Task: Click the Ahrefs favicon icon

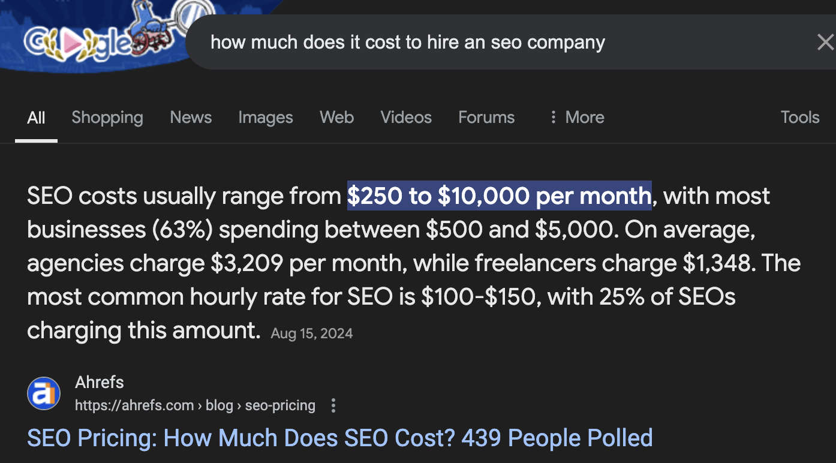Action: point(43,393)
